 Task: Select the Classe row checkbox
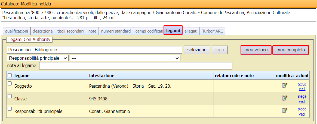tap(10, 96)
